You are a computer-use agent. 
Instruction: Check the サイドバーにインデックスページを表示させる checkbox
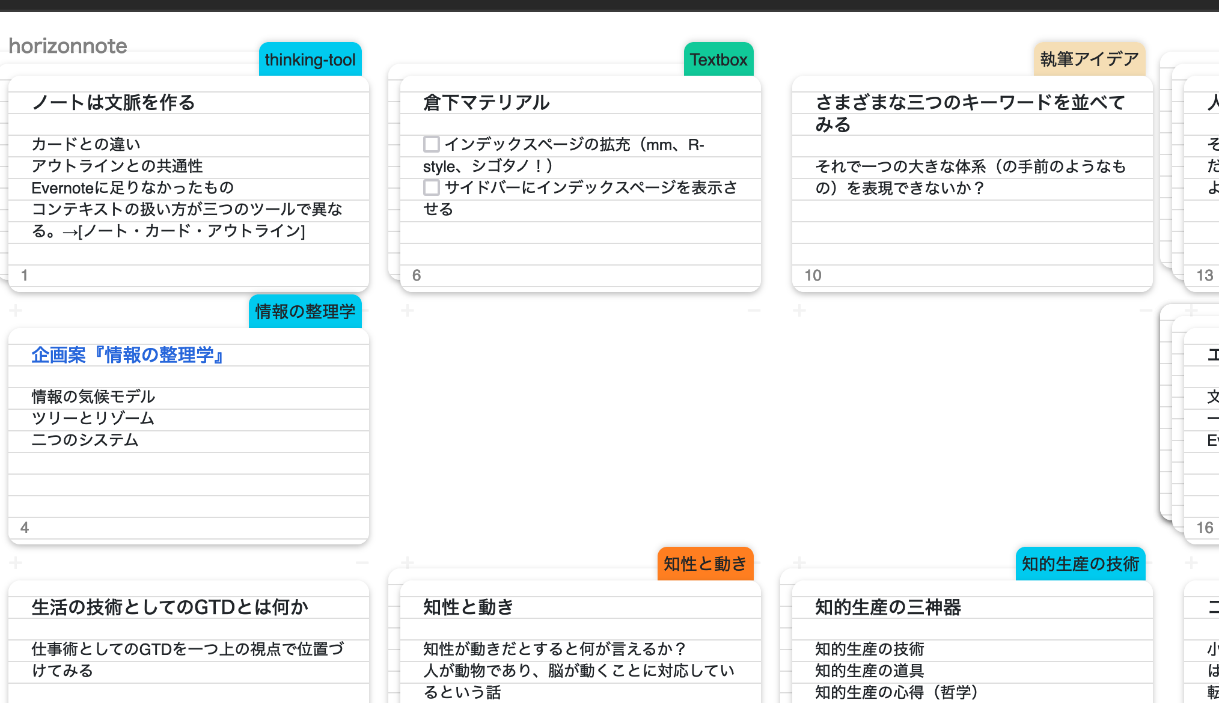pyautogui.click(x=432, y=188)
